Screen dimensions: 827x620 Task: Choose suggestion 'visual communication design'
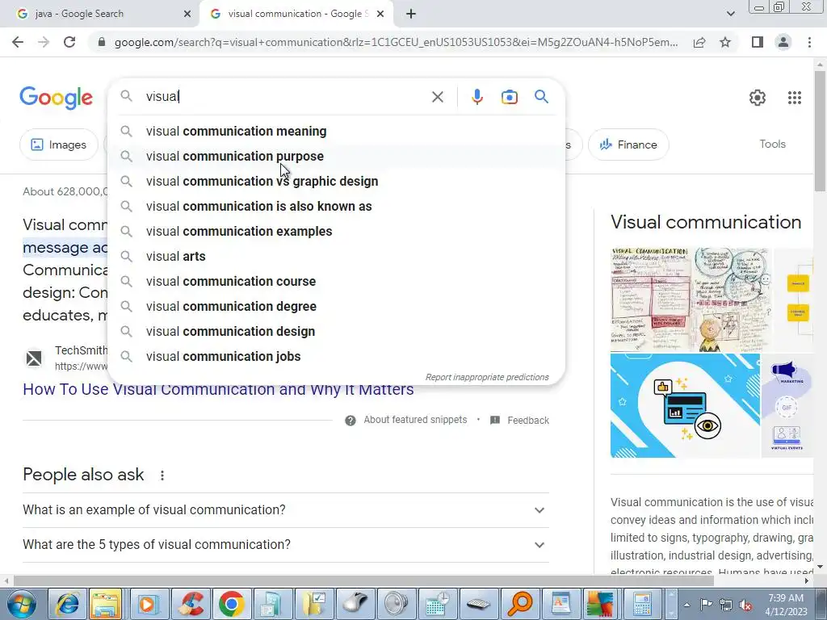(336, 332)
